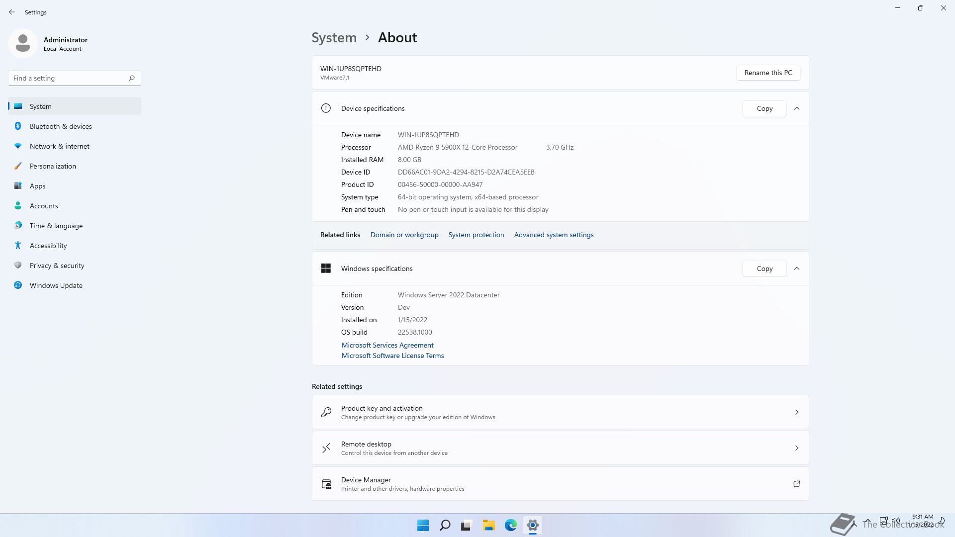Select the Personalization brush icon
955x537 pixels.
[x=18, y=166]
